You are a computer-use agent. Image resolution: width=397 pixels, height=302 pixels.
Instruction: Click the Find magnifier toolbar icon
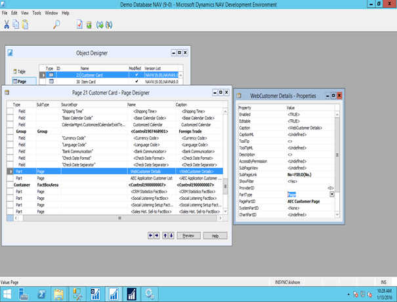[56, 24]
